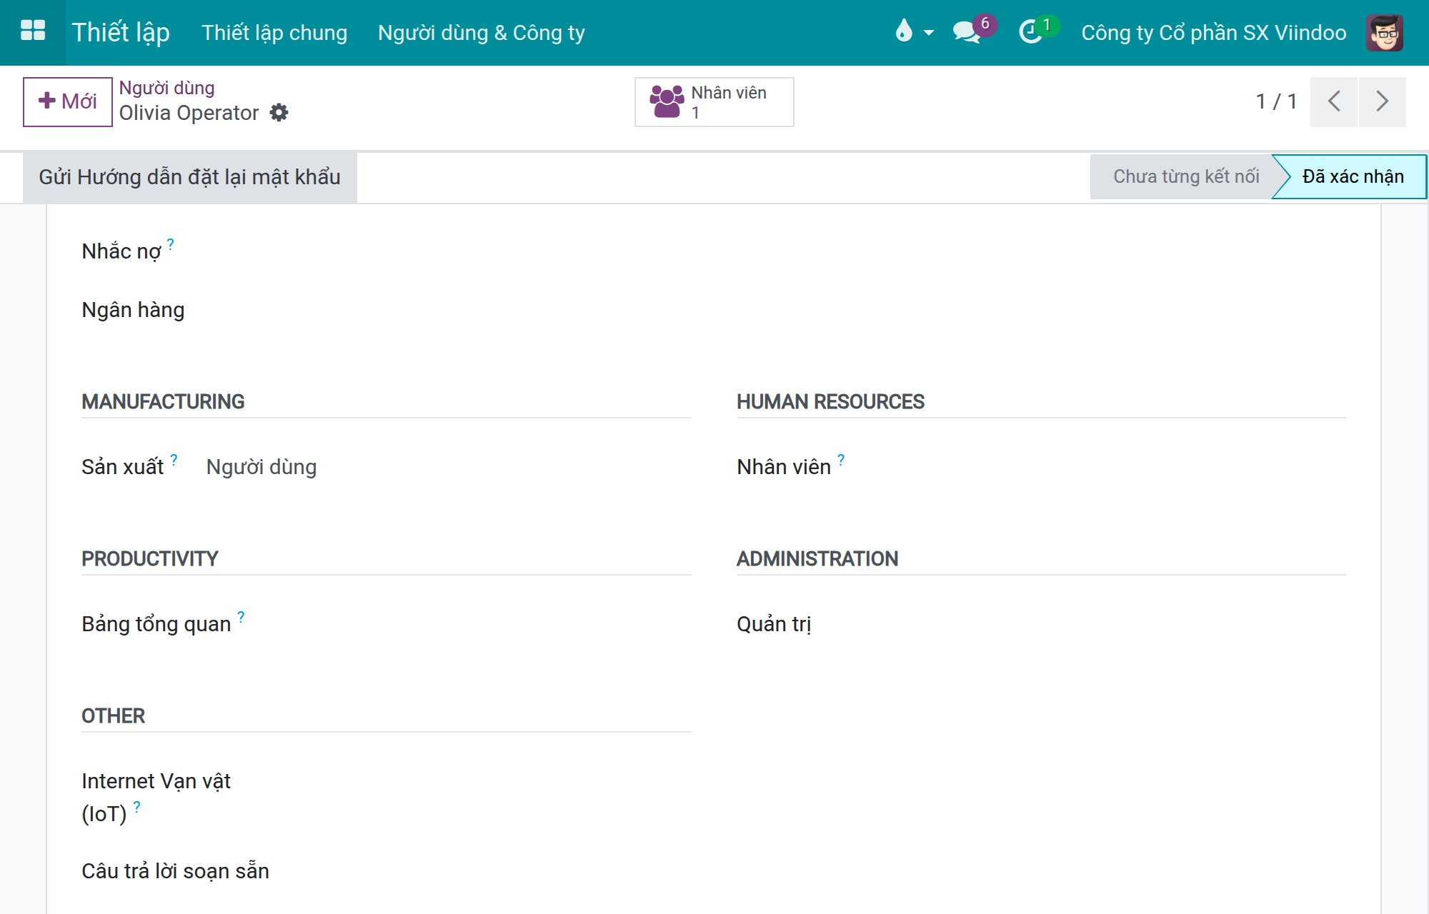Open the water drop theme dropdown

[914, 31]
